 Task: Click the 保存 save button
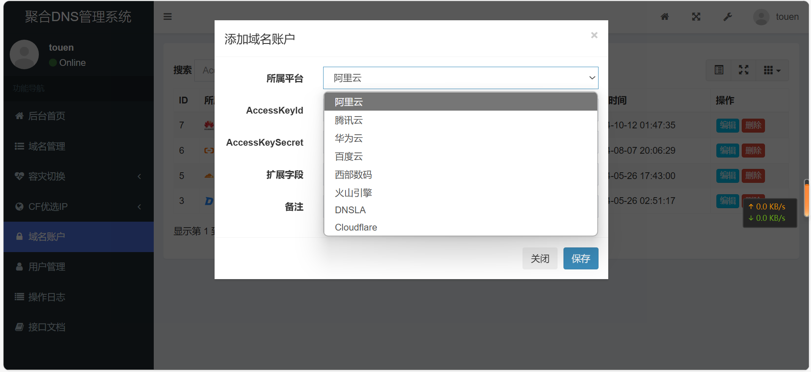pos(580,258)
